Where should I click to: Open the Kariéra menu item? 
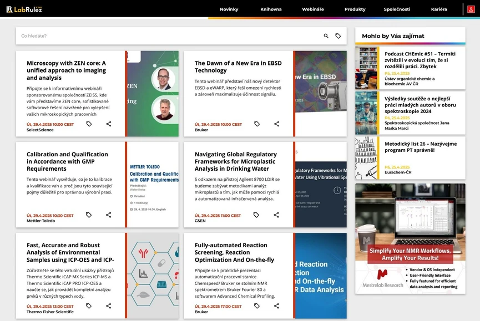[439, 9]
